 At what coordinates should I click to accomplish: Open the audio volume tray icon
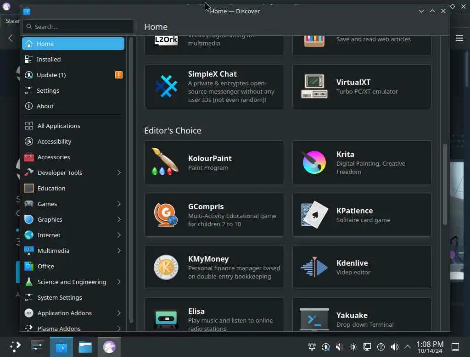(394, 347)
